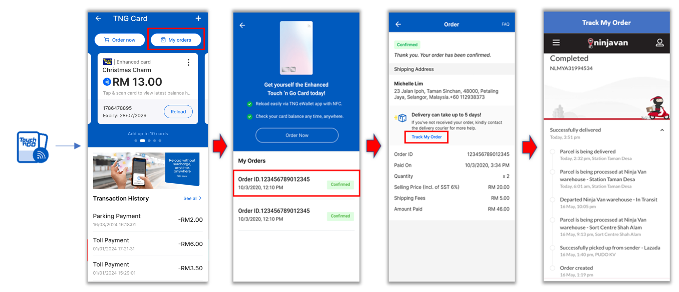Tap the Order Now outlined button
679x292 pixels.
click(297, 135)
